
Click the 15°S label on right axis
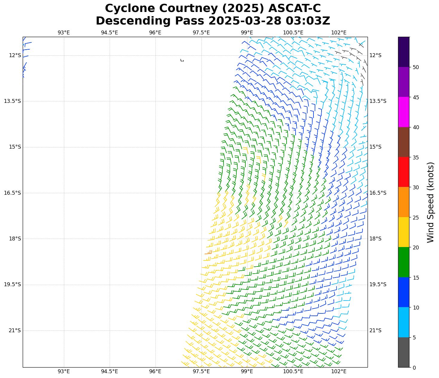point(375,147)
